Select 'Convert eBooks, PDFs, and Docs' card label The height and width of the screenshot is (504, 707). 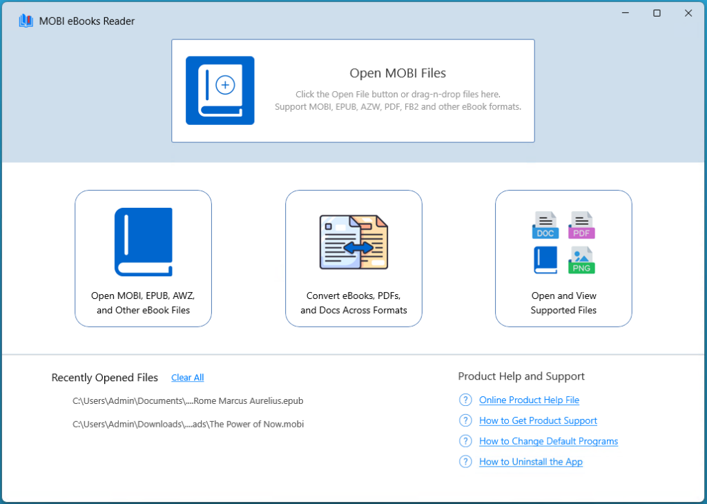tap(354, 303)
